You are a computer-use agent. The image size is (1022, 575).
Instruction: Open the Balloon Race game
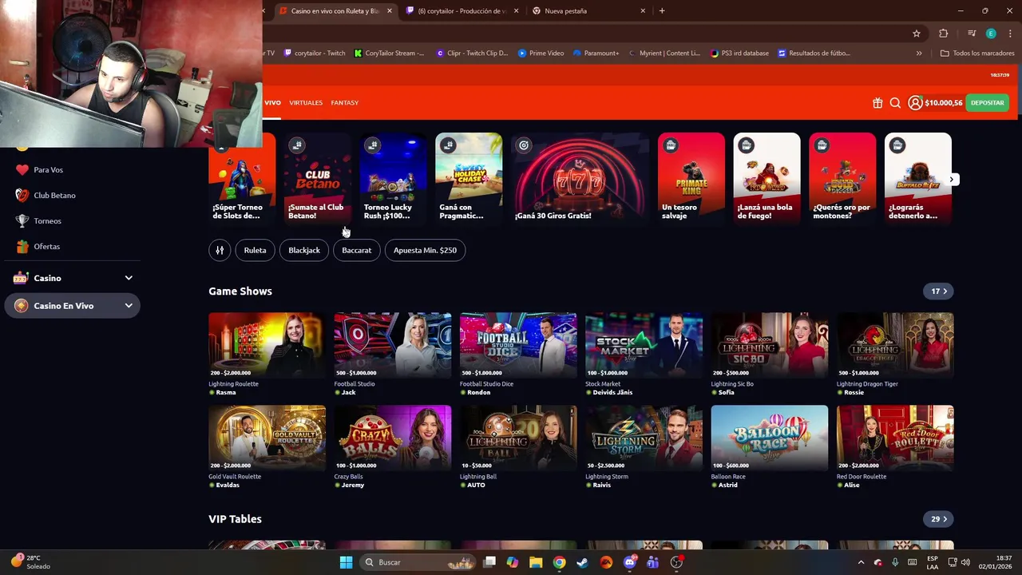pos(769,438)
